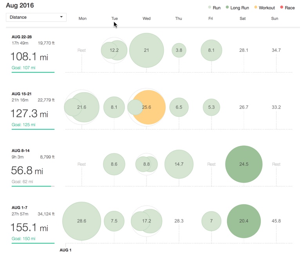The width and height of the screenshot is (304, 259).
Task: Click the Aug 22-28 week label
Action: [22, 37]
